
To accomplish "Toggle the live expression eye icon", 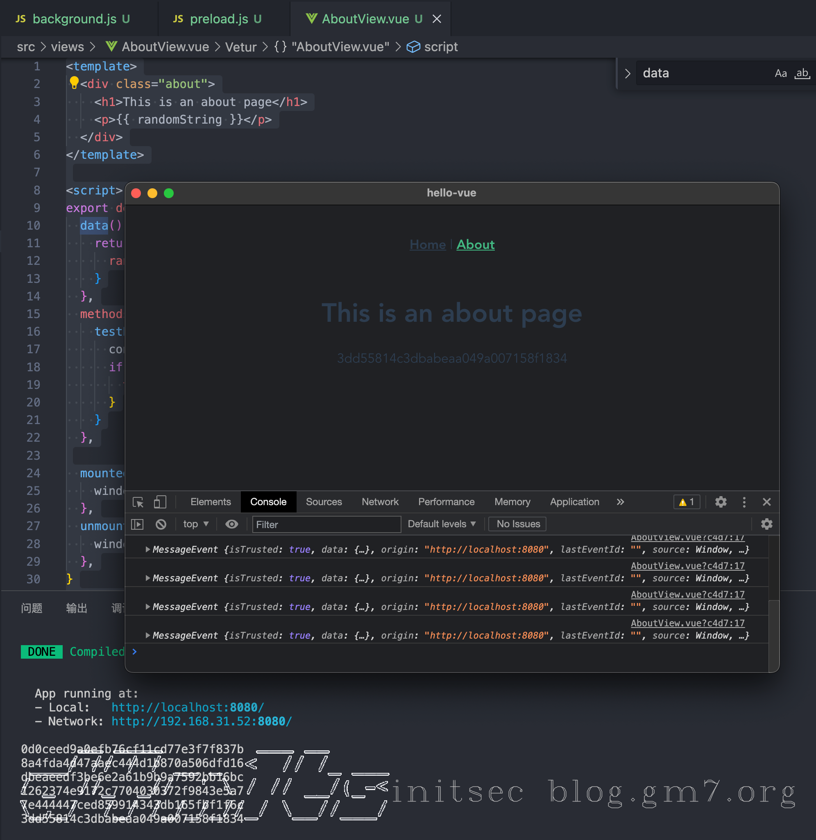I will (x=231, y=524).
